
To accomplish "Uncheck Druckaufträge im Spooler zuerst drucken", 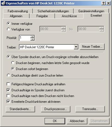I will (x=8, y=90).
